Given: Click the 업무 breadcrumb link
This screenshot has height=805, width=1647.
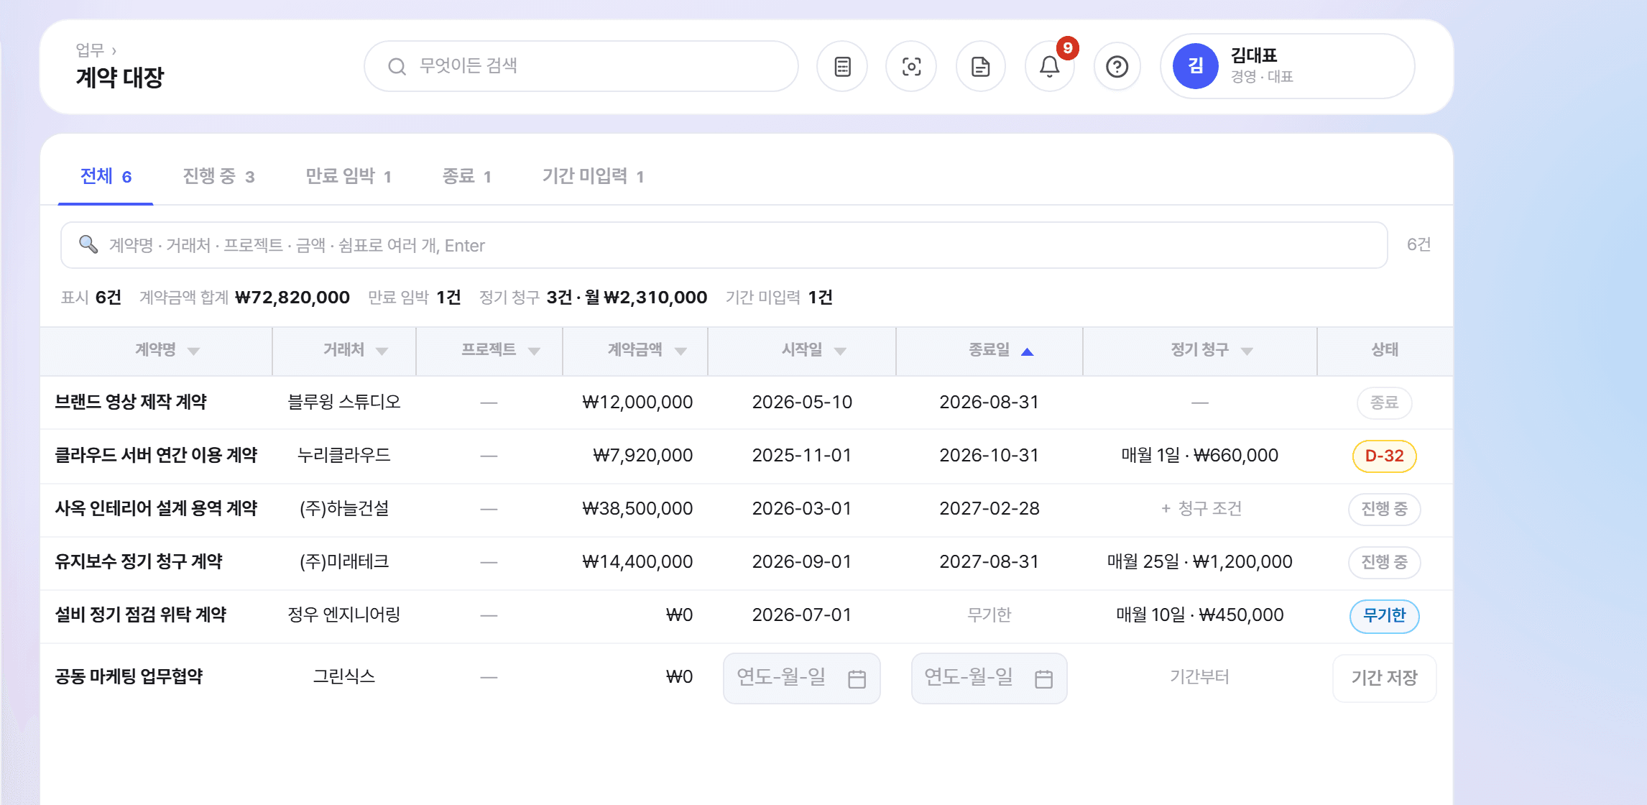Looking at the screenshot, I should pyautogui.click(x=90, y=50).
